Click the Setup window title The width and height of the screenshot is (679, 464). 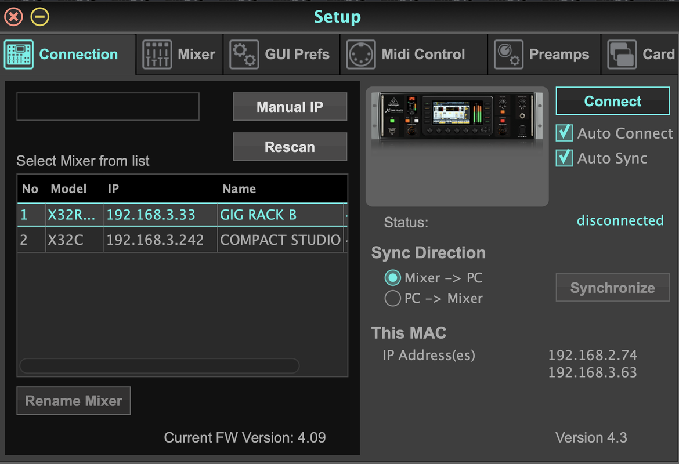pos(337,17)
